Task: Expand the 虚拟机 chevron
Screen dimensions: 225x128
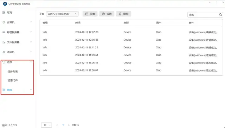Action: click(31, 52)
